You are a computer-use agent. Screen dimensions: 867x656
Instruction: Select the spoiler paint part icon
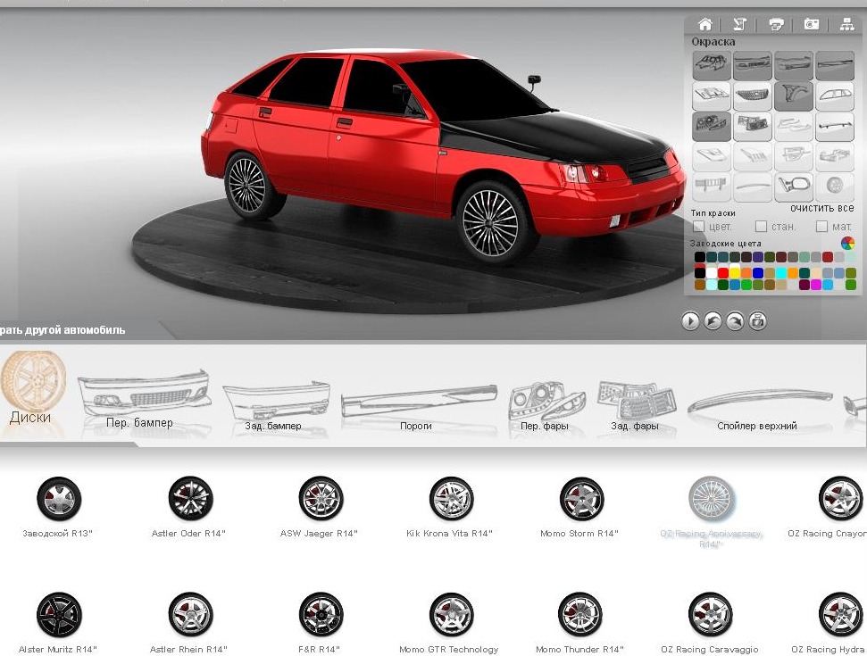834,127
